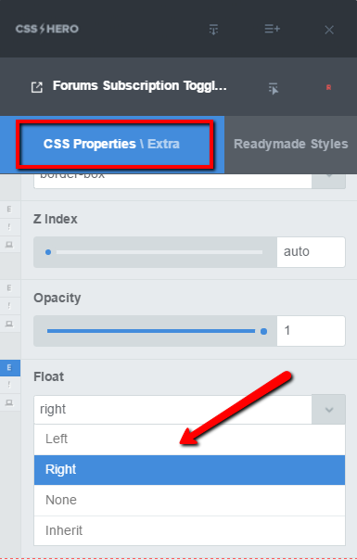357x560 pixels.
Task: Switch to CSS Properties \ Extra tab
Action: (111, 145)
